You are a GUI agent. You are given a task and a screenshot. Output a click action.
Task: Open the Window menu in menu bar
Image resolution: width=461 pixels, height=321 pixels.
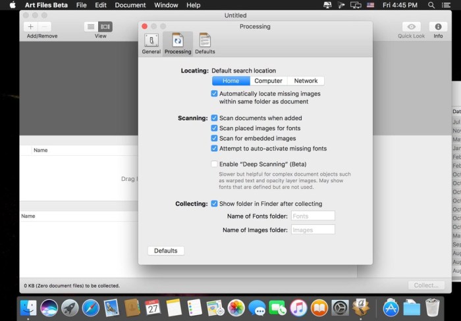[165, 5]
